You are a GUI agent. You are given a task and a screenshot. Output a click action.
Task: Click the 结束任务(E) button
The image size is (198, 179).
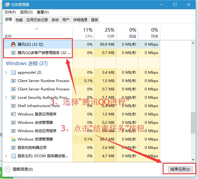coord(180,169)
